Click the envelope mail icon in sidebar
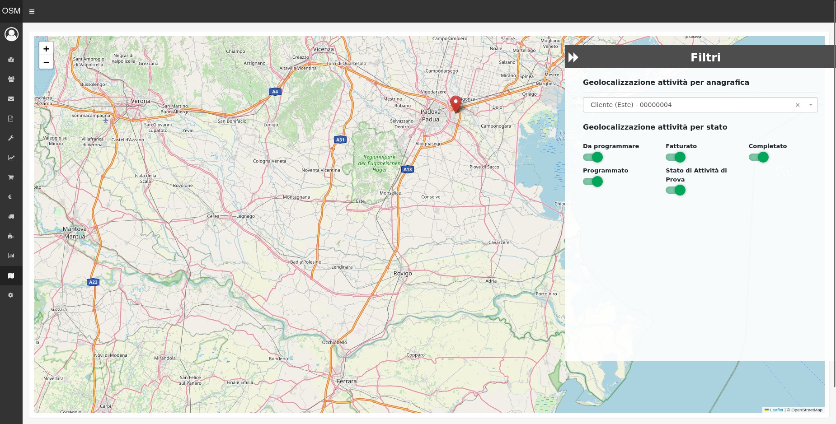Viewport: 836px width, 424px height. click(11, 99)
